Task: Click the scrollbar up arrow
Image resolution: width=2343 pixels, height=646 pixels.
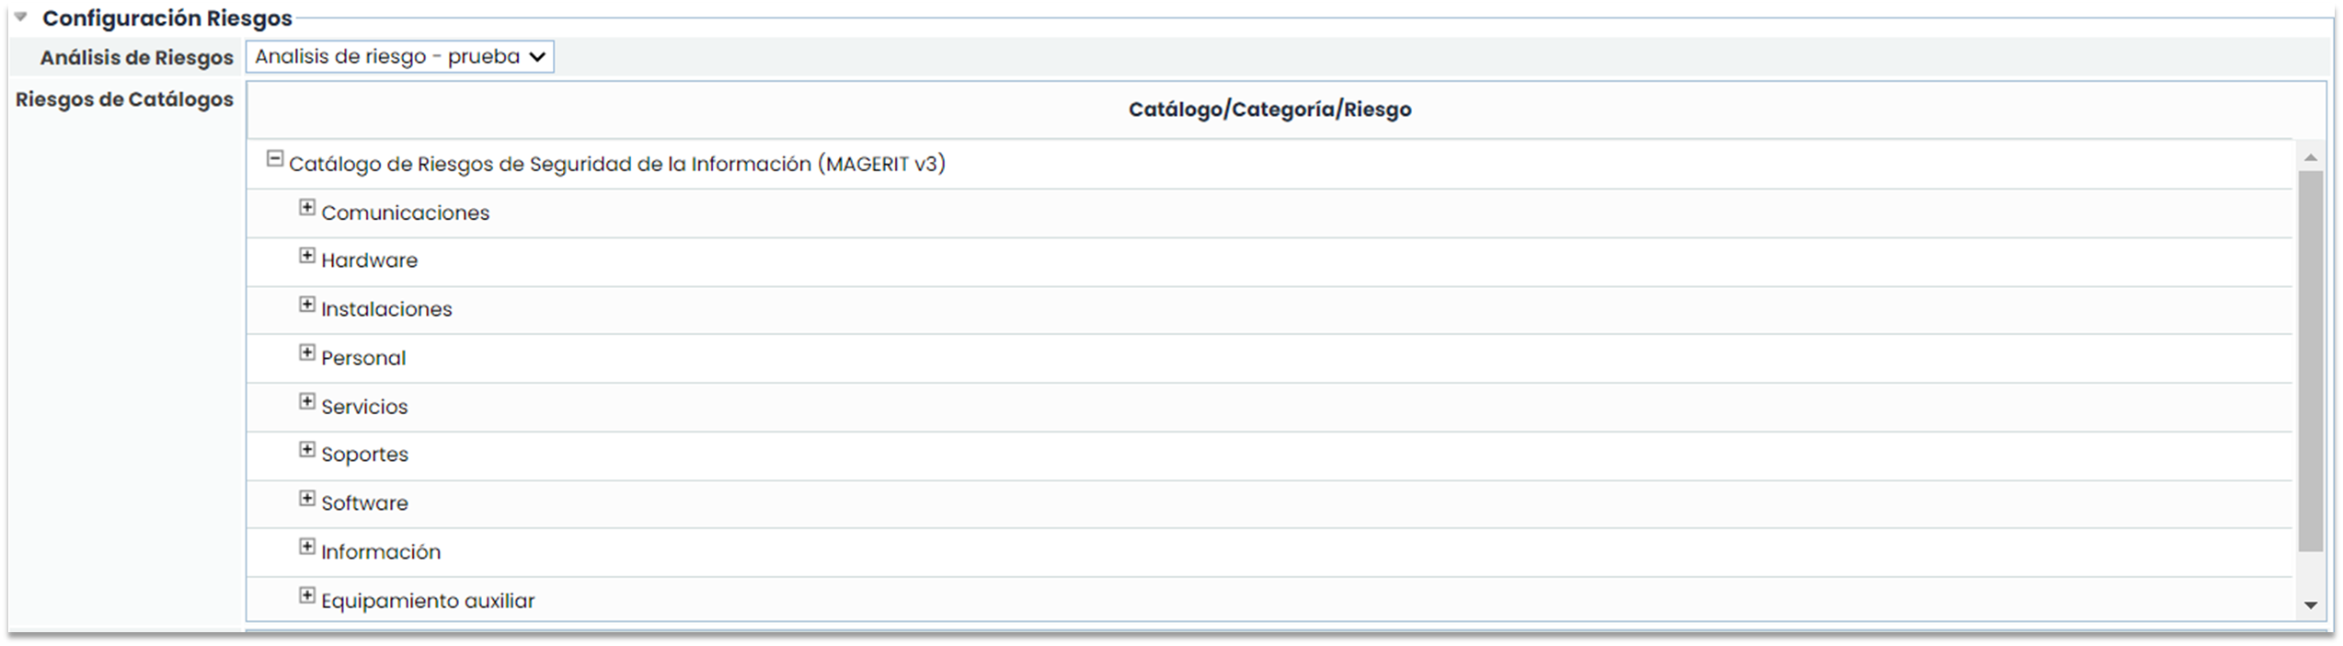Action: 2310,158
